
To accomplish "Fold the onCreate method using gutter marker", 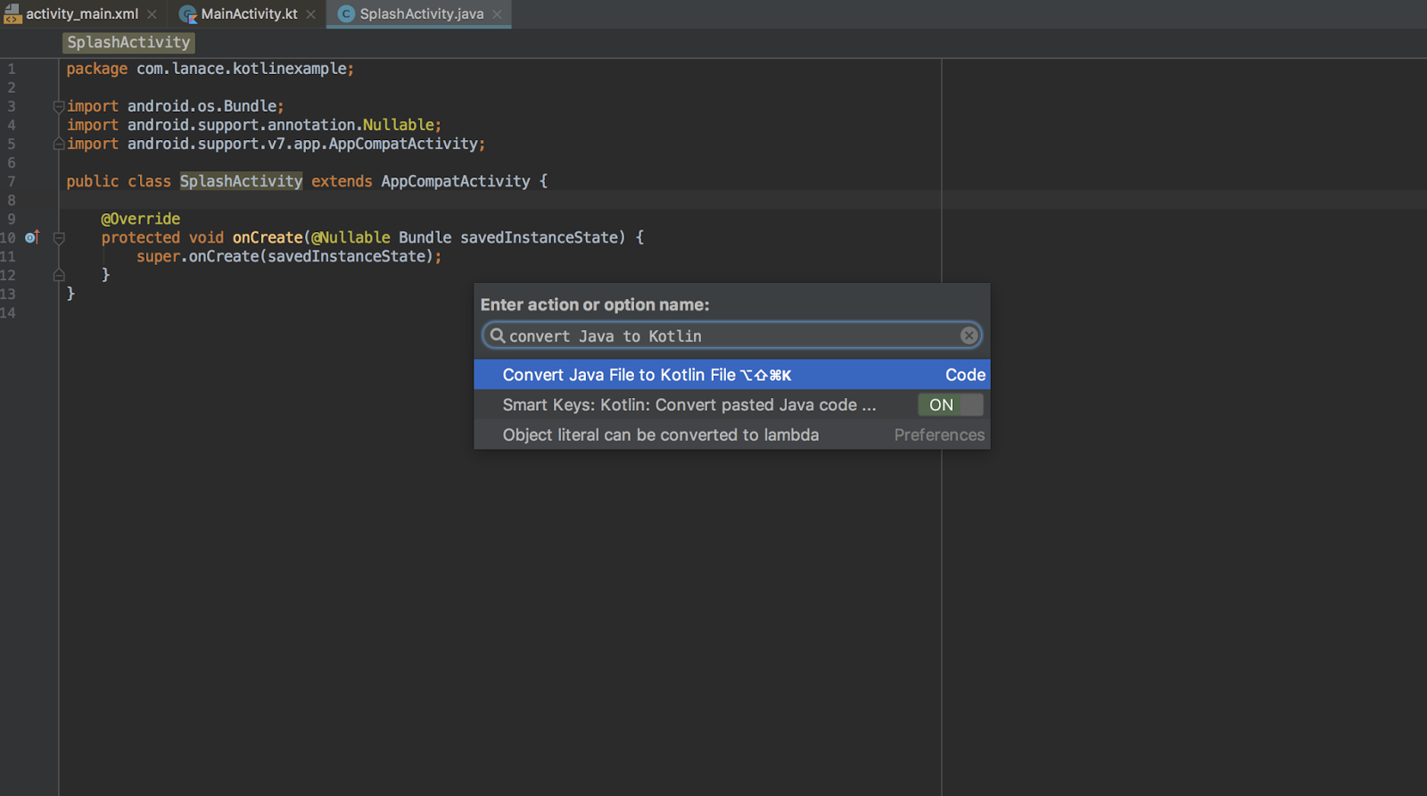I will (59, 237).
